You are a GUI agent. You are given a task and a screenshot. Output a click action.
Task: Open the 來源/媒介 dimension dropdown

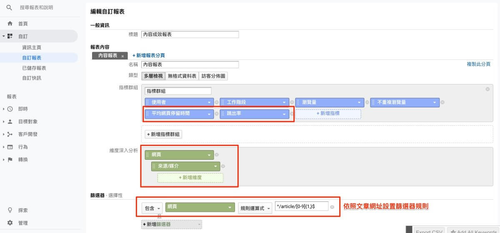[185, 166]
